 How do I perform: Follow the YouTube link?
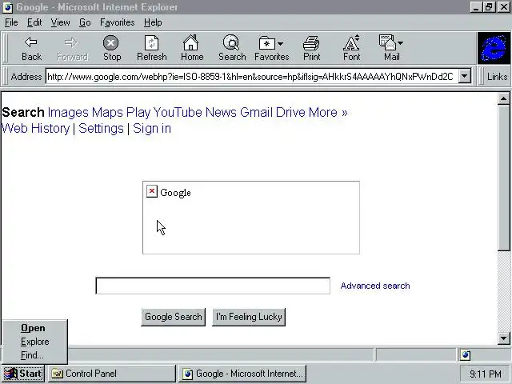178,112
